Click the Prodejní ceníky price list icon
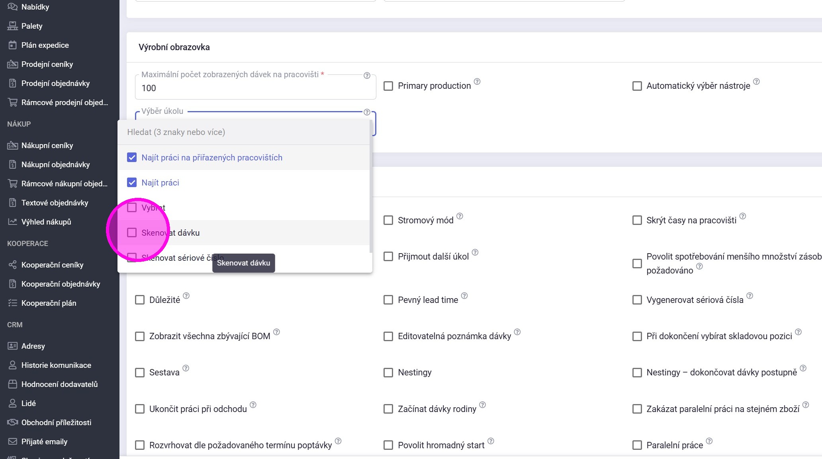Screen dimensions: 822x459 coord(12,64)
